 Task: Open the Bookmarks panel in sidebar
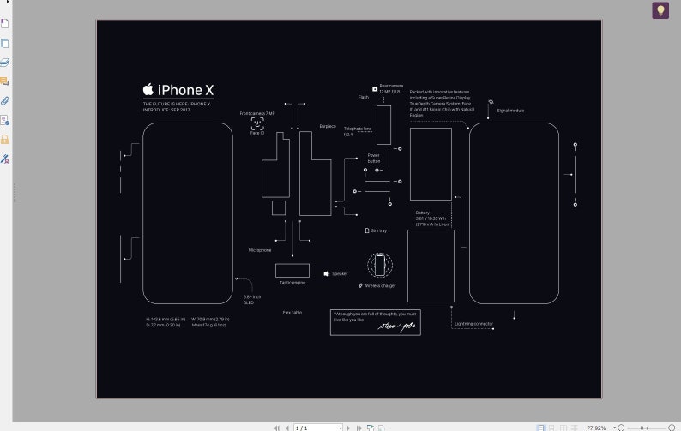click(5, 23)
